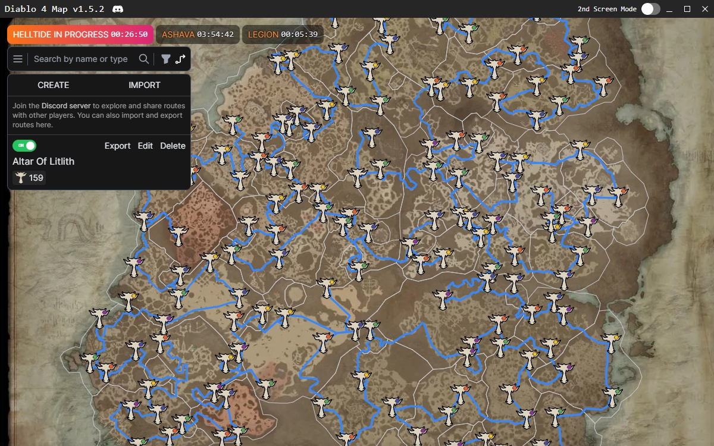Turn off the Altar Of Litlith route switch
The height and width of the screenshot is (446, 714).
pos(24,146)
